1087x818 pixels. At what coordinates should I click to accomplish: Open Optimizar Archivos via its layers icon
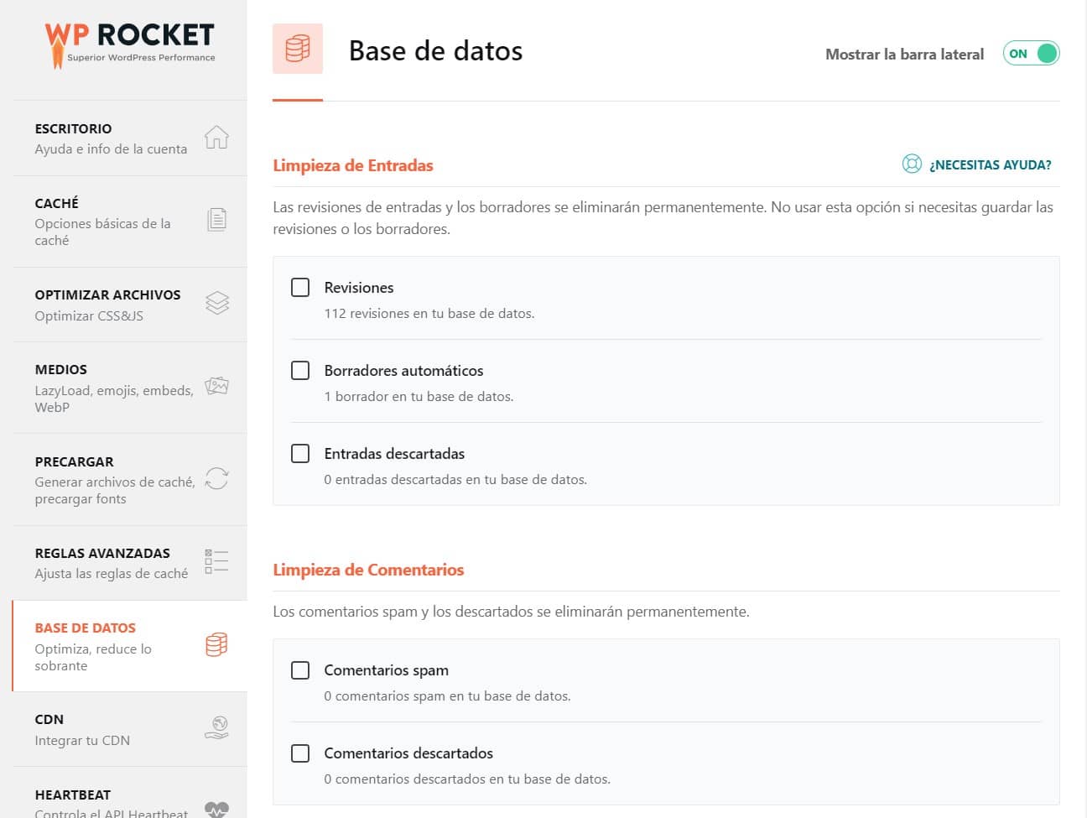216,303
